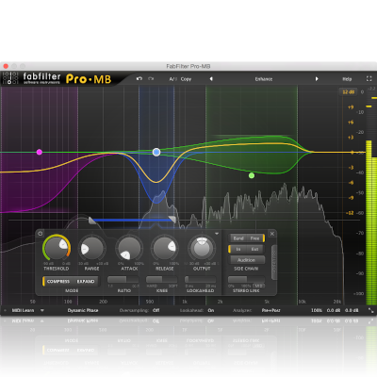This screenshot has width=377, height=377.
Task: Select Ext side chain source
Action: click(254, 249)
